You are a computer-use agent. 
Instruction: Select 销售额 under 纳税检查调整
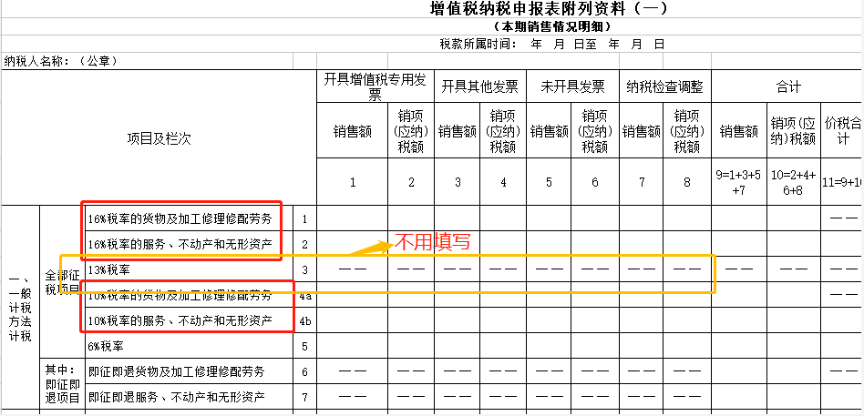point(642,131)
